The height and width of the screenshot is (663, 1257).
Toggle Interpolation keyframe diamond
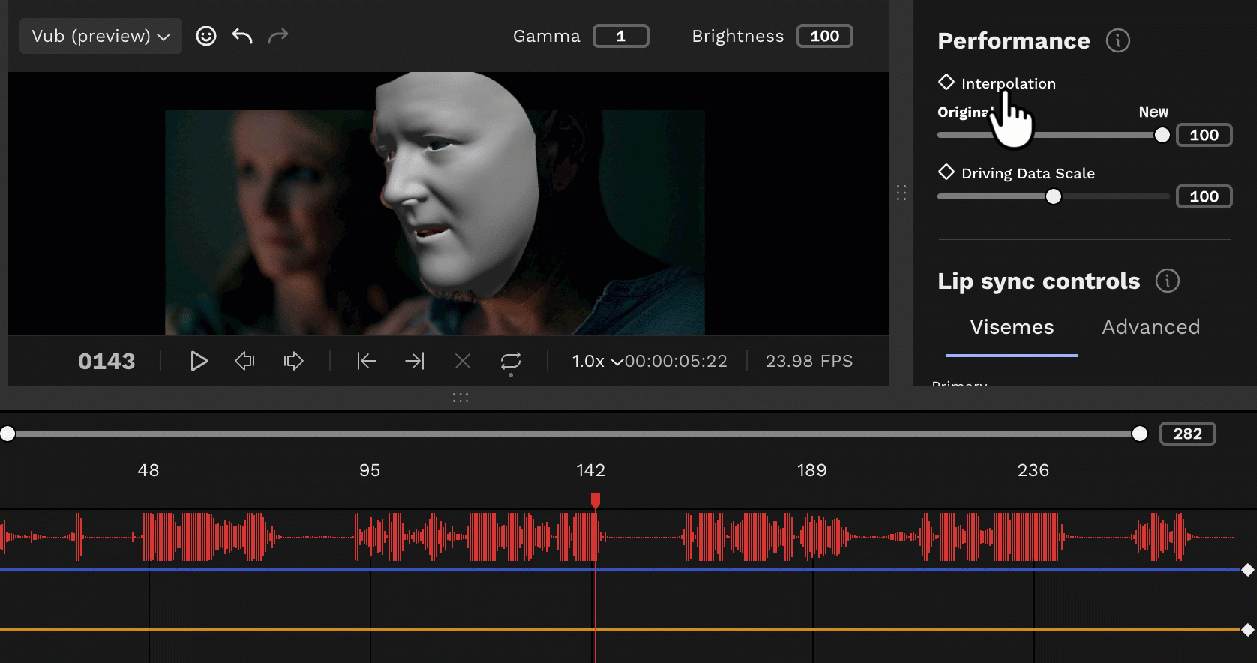coord(946,82)
